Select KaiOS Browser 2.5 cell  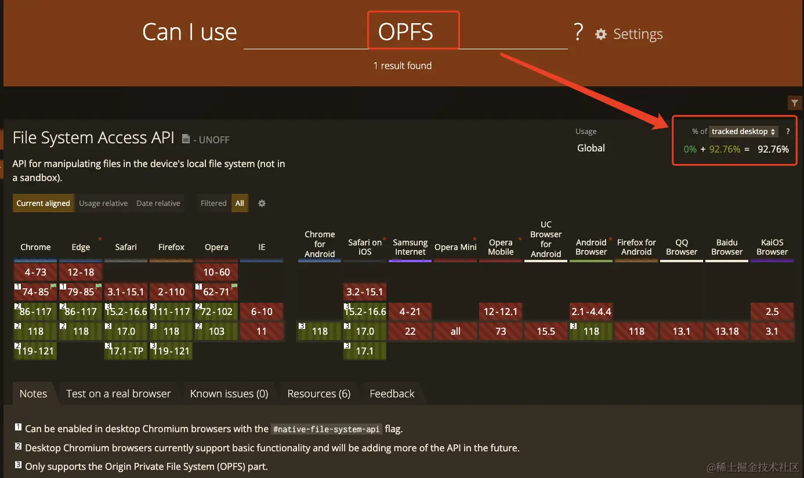click(772, 312)
